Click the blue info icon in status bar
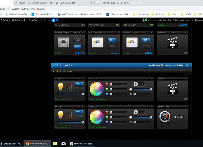Screen dimensions: 203x147 click(53, 20)
